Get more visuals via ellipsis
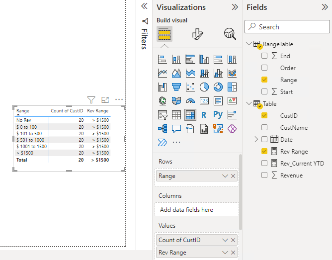This screenshot has width=332, height=260. click(176, 142)
